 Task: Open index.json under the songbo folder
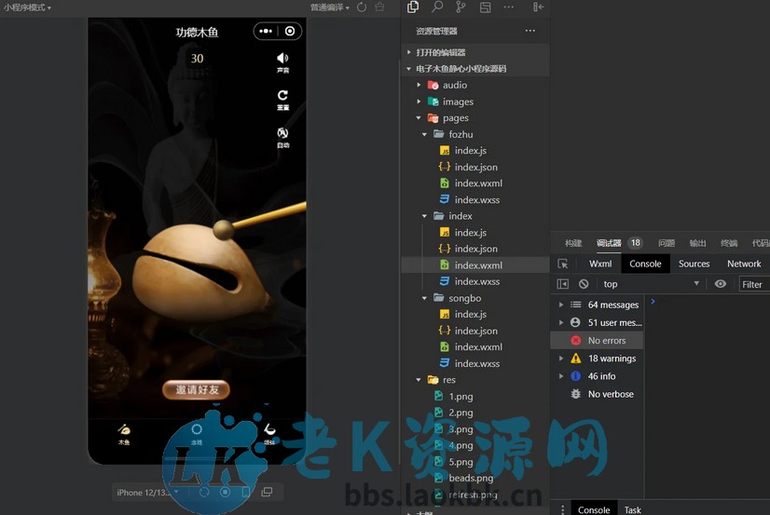tap(475, 331)
